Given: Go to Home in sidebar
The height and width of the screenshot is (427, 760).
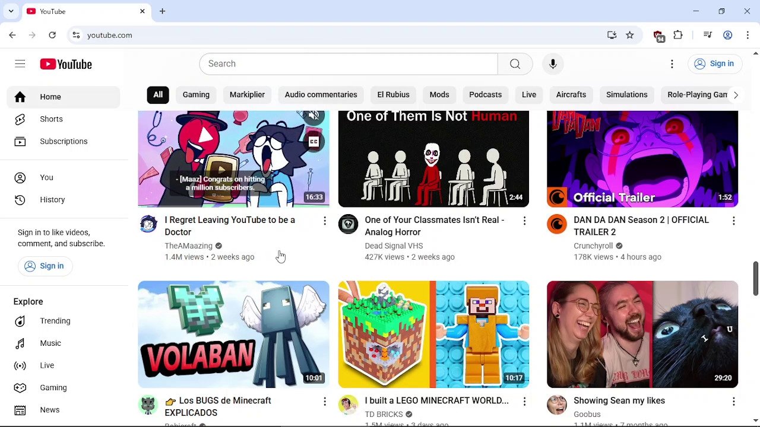Looking at the screenshot, I should tap(64, 97).
